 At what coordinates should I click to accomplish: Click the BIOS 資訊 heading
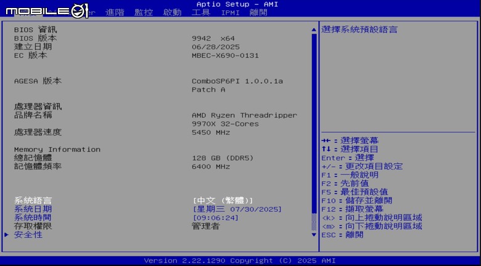(35, 30)
